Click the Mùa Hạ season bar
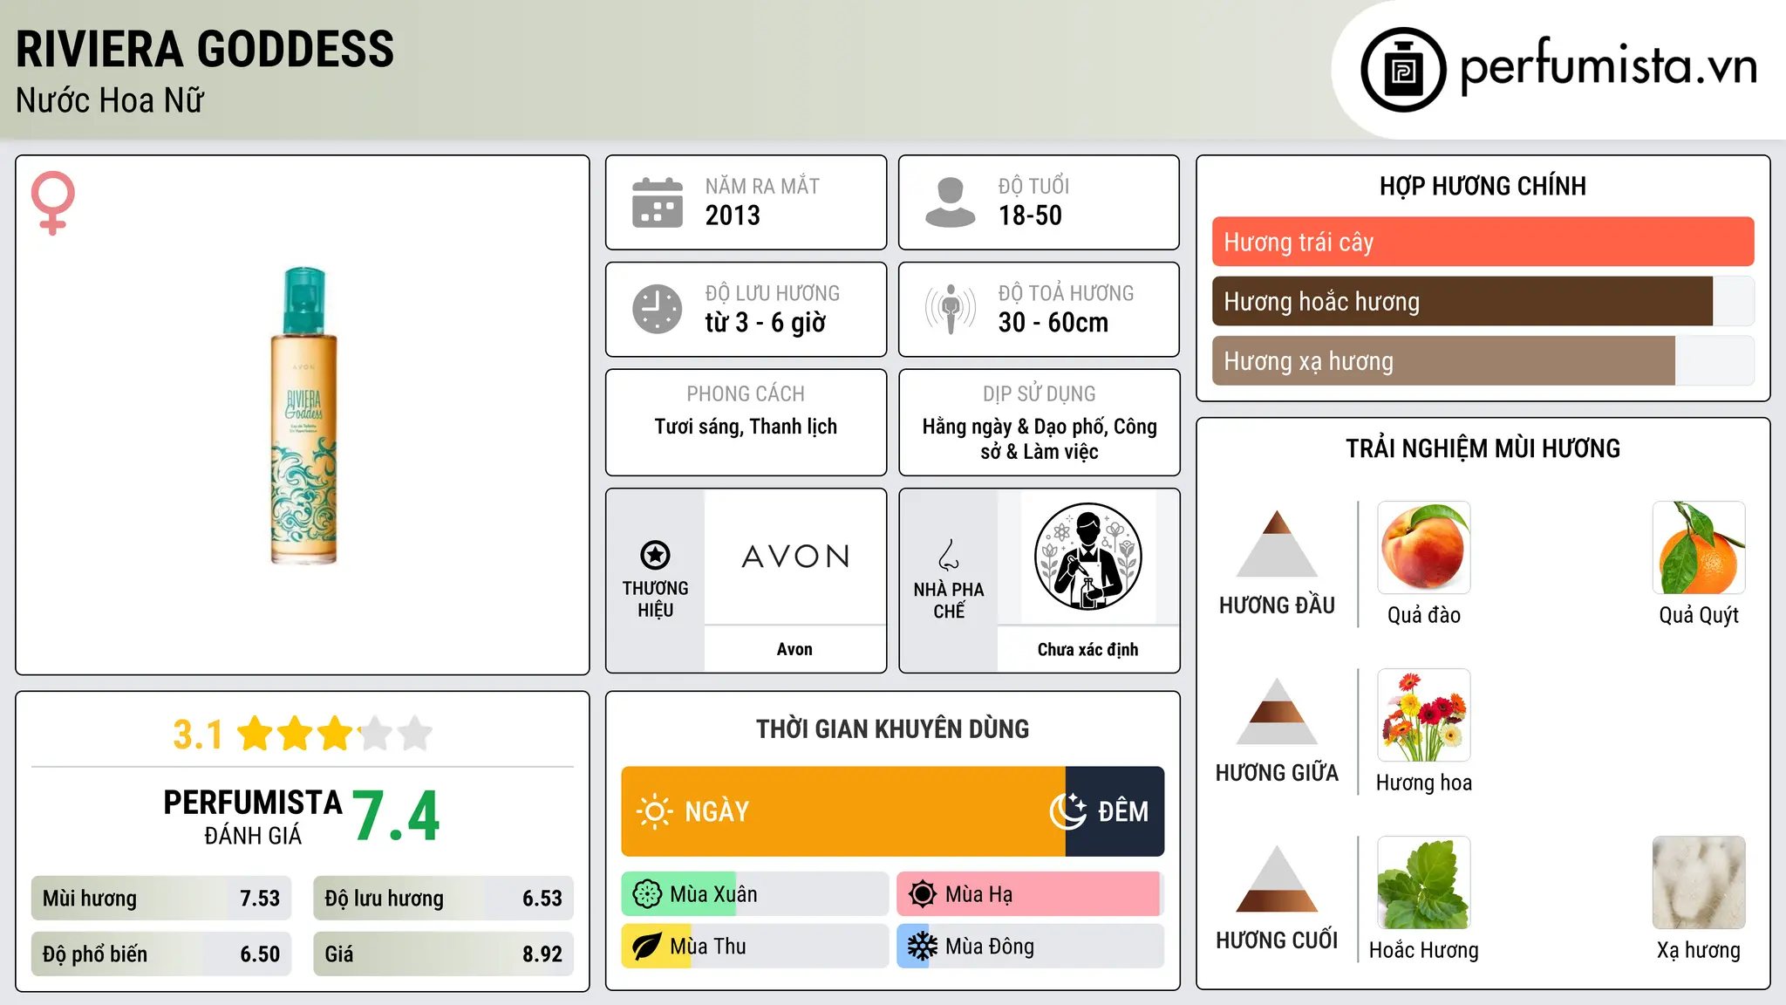The width and height of the screenshot is (1786, 1005). (x=1031, y=894)
